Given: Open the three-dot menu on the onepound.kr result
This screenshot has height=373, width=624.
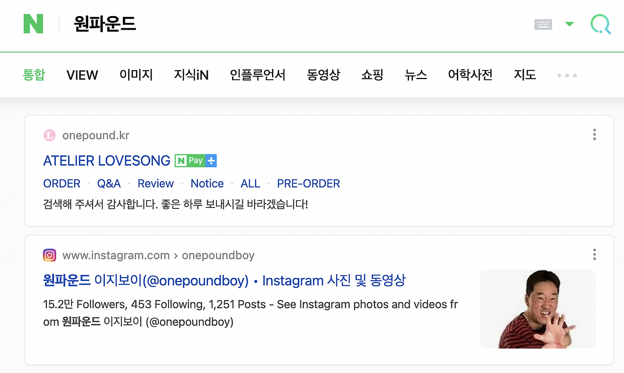Looking at the screenshot, I should pos(594,135).
